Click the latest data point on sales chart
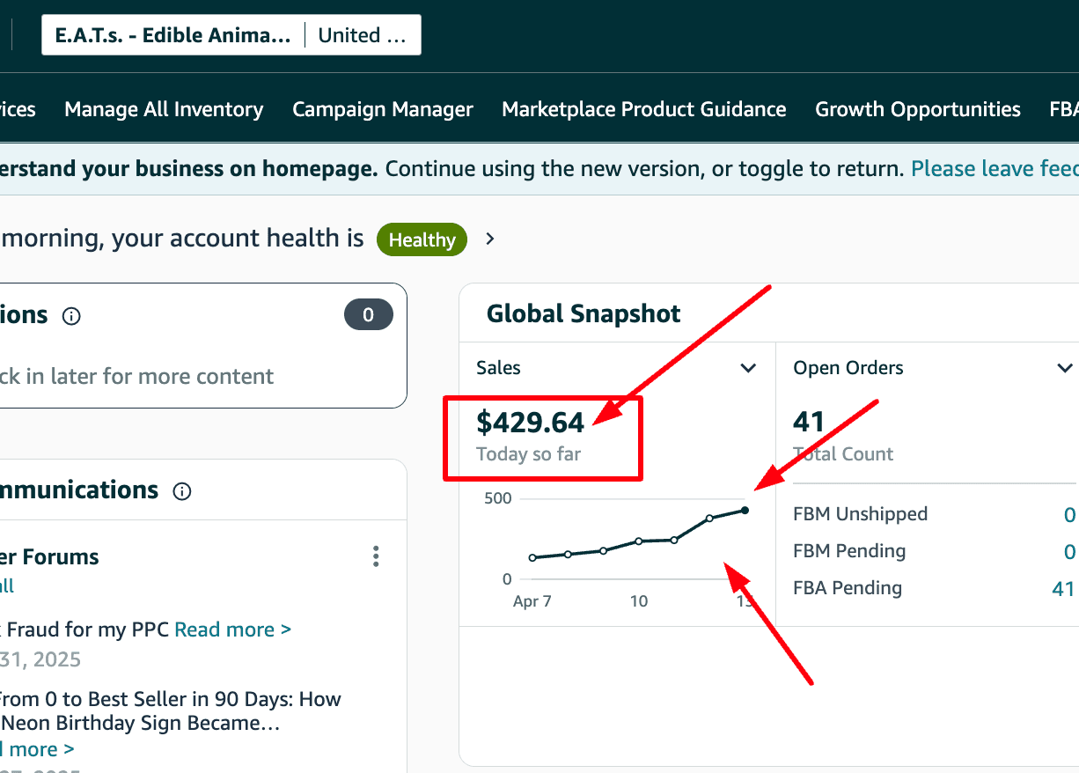This screenshot has width=1079, height=773. pos(745,510)
